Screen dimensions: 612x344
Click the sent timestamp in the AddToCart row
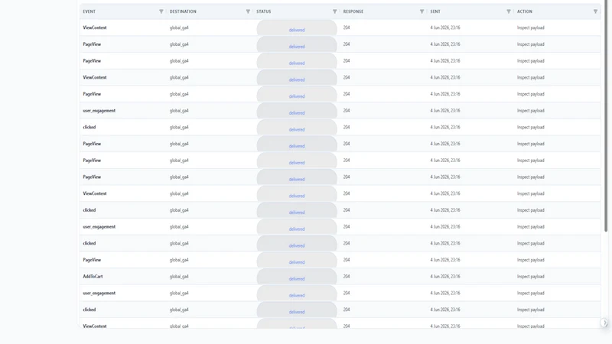coord(445,277)
